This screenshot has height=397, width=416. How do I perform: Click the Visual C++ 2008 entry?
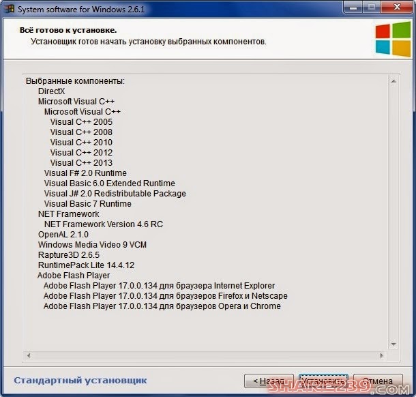[81, 132]
